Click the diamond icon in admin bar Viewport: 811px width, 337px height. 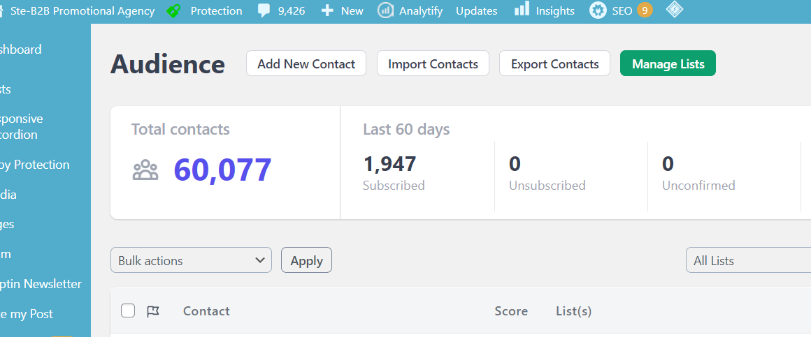pos(673,10)
